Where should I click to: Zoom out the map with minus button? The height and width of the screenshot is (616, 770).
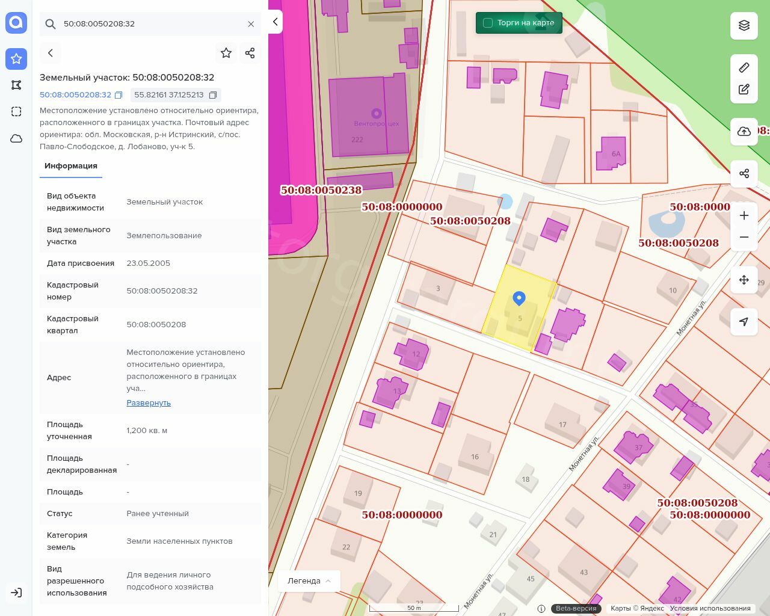(744, 237)
